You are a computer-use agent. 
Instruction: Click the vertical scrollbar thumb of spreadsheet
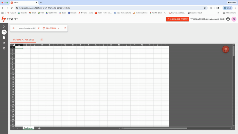(234, 51)
